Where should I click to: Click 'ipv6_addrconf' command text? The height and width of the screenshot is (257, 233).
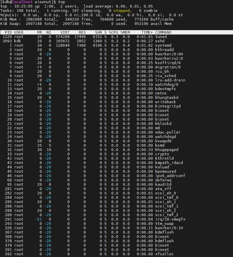(x=170, y=176)
